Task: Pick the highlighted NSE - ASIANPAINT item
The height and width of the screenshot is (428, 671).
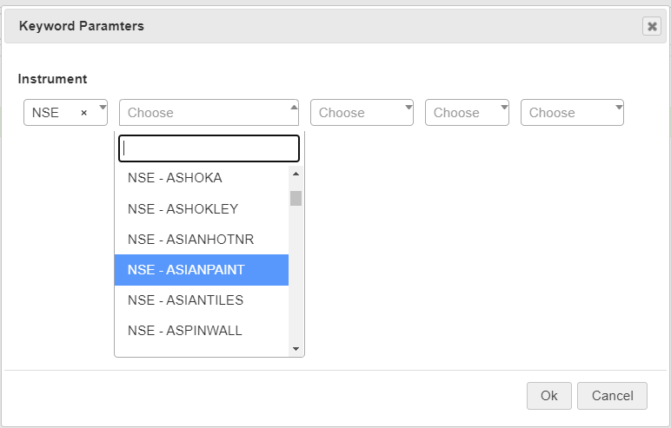Action: coord(202,270)
